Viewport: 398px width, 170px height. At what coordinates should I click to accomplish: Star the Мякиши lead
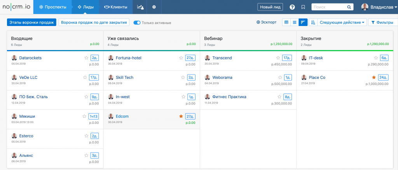pos(84,116)
